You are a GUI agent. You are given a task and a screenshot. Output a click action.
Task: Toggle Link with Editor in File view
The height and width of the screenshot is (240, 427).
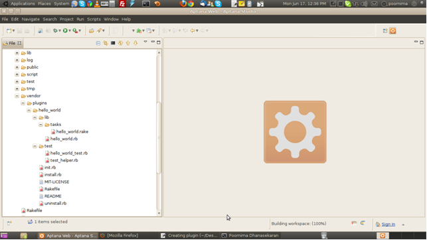click(x=106, y=43)
